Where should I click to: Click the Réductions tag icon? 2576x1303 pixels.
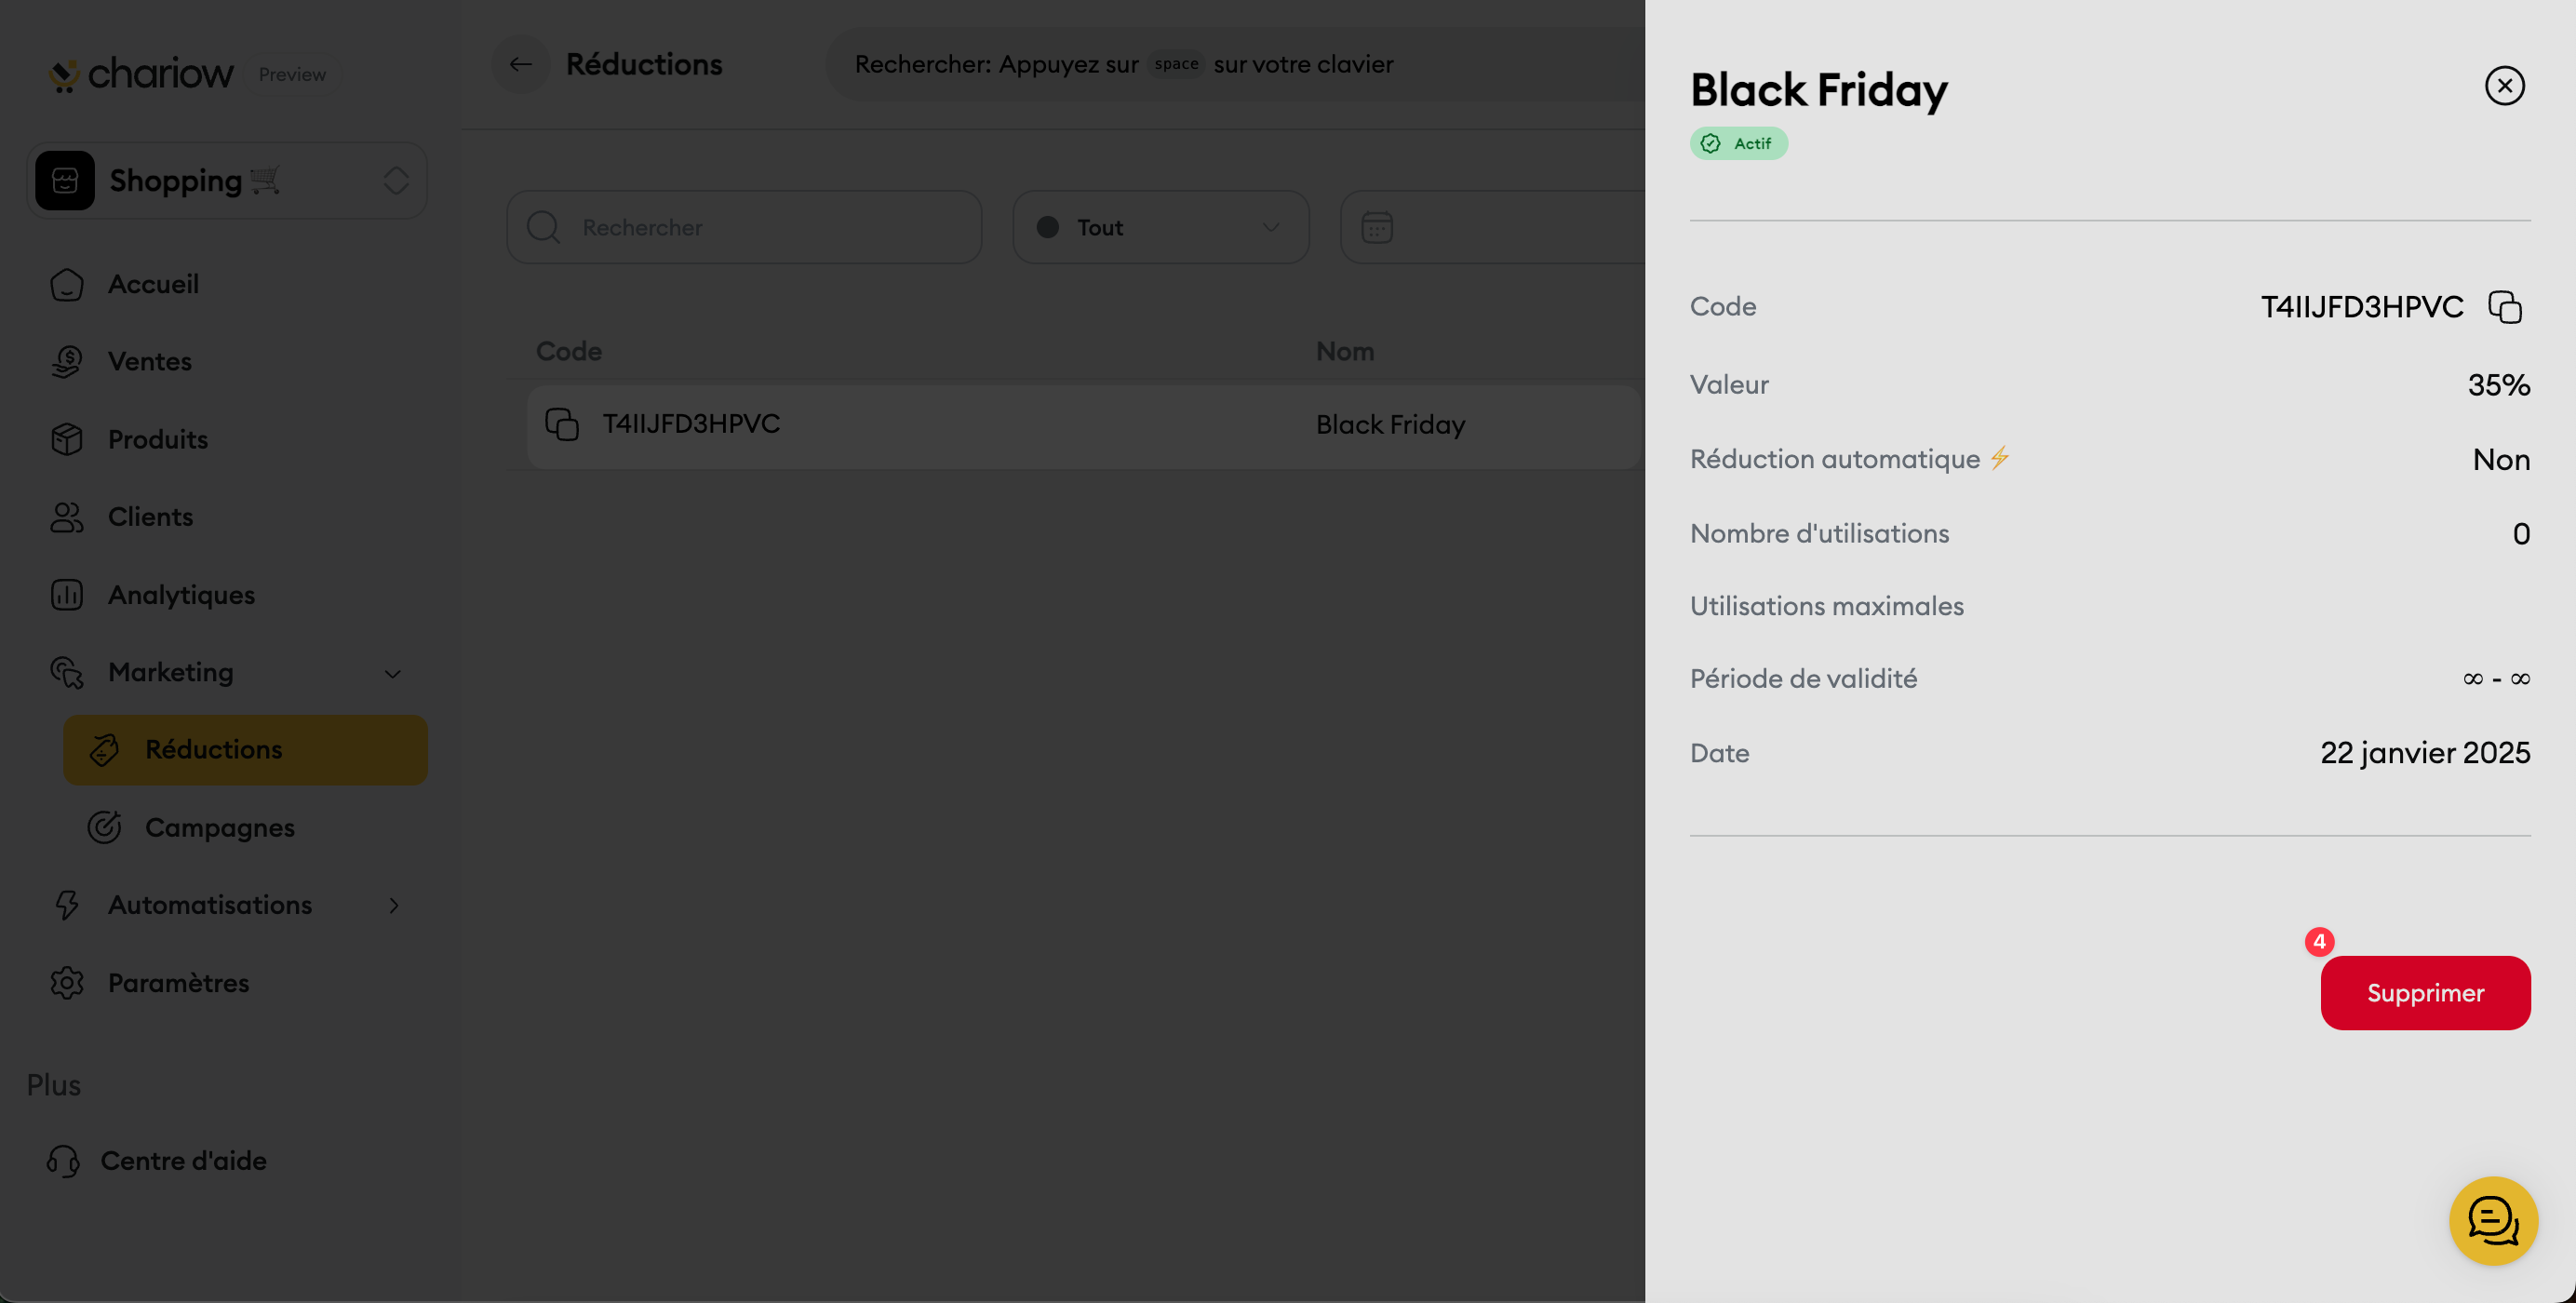coord(104,750)
